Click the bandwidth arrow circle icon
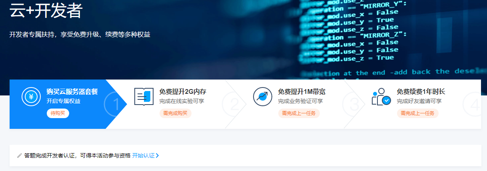The width and height of the screenshot is (487, 171). point(263,97)
